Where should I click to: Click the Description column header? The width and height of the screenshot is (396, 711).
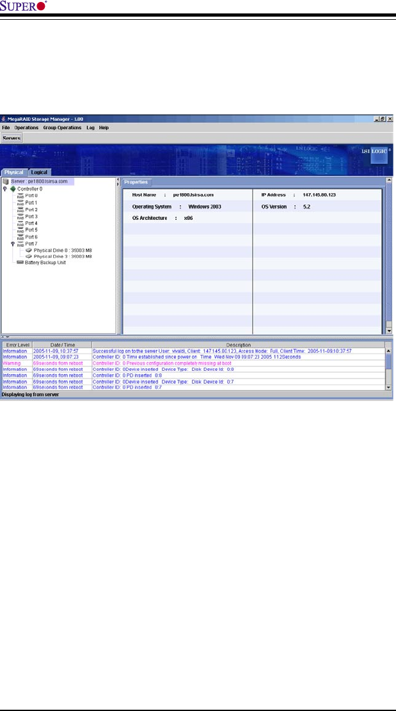(x=239, y=345)
